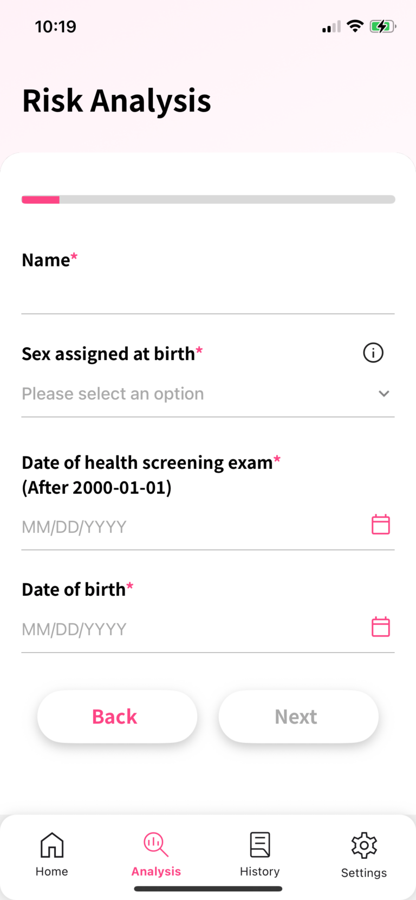Expand the sex selection dropdown chevron
The width and height of the screenshot is (416, 900).
tap(384, 394)
